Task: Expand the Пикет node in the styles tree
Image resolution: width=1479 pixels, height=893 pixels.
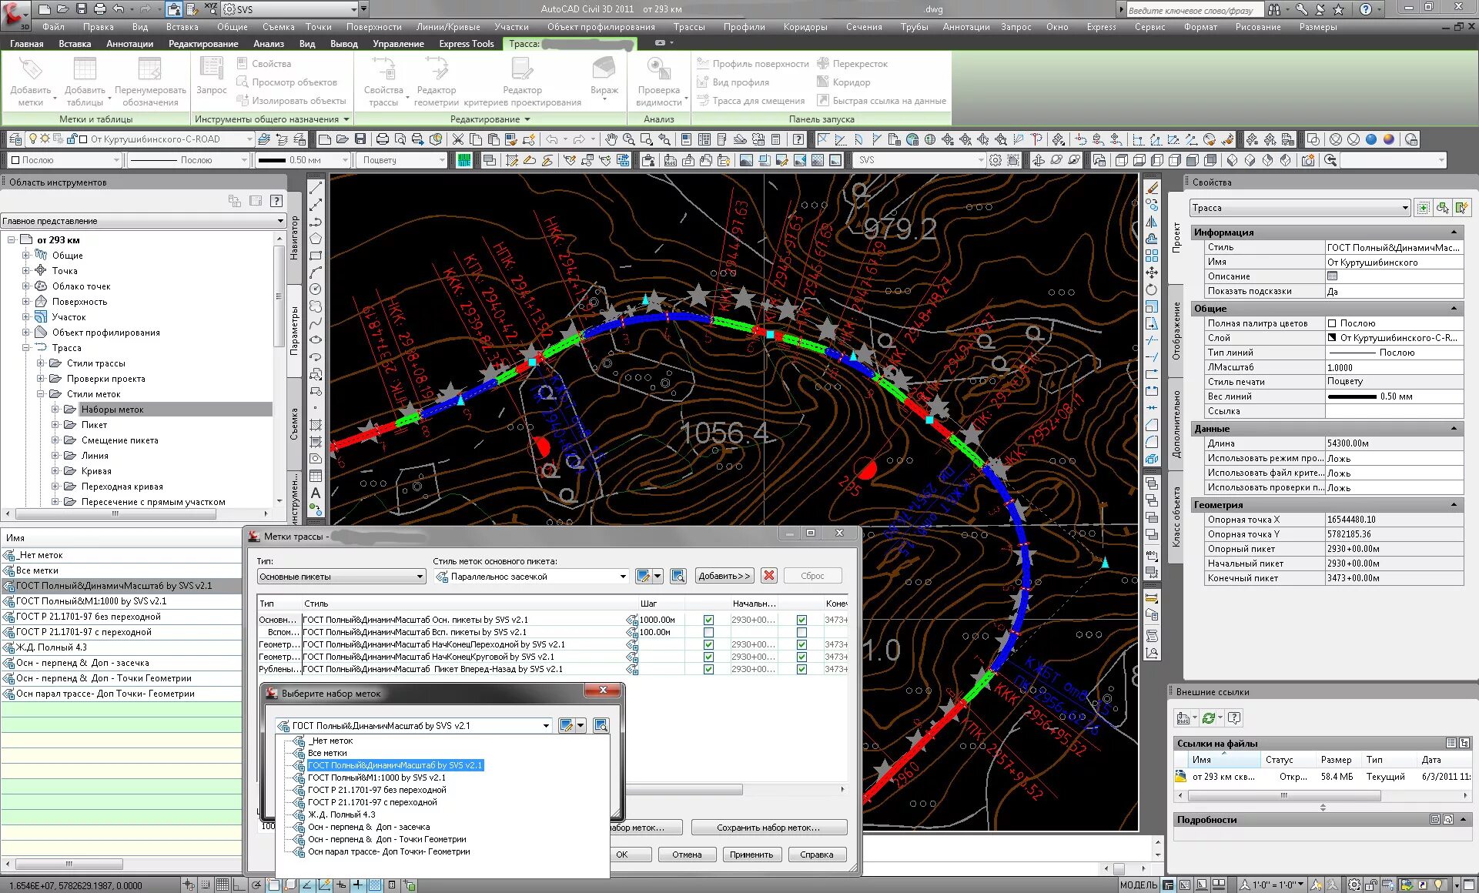Action: [55, 425]
